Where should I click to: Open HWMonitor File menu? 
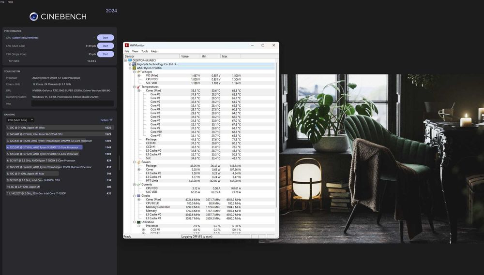tap(126, 51)
